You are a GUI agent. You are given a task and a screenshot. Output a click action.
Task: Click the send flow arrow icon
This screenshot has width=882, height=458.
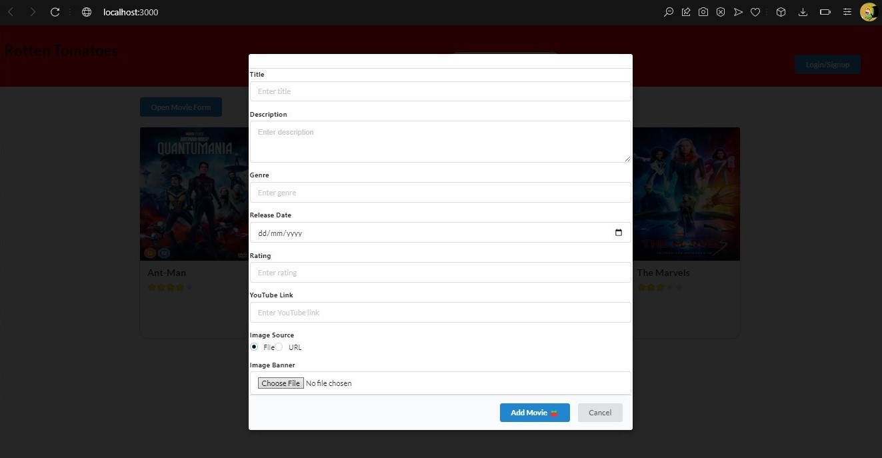(x=738, y=12)
